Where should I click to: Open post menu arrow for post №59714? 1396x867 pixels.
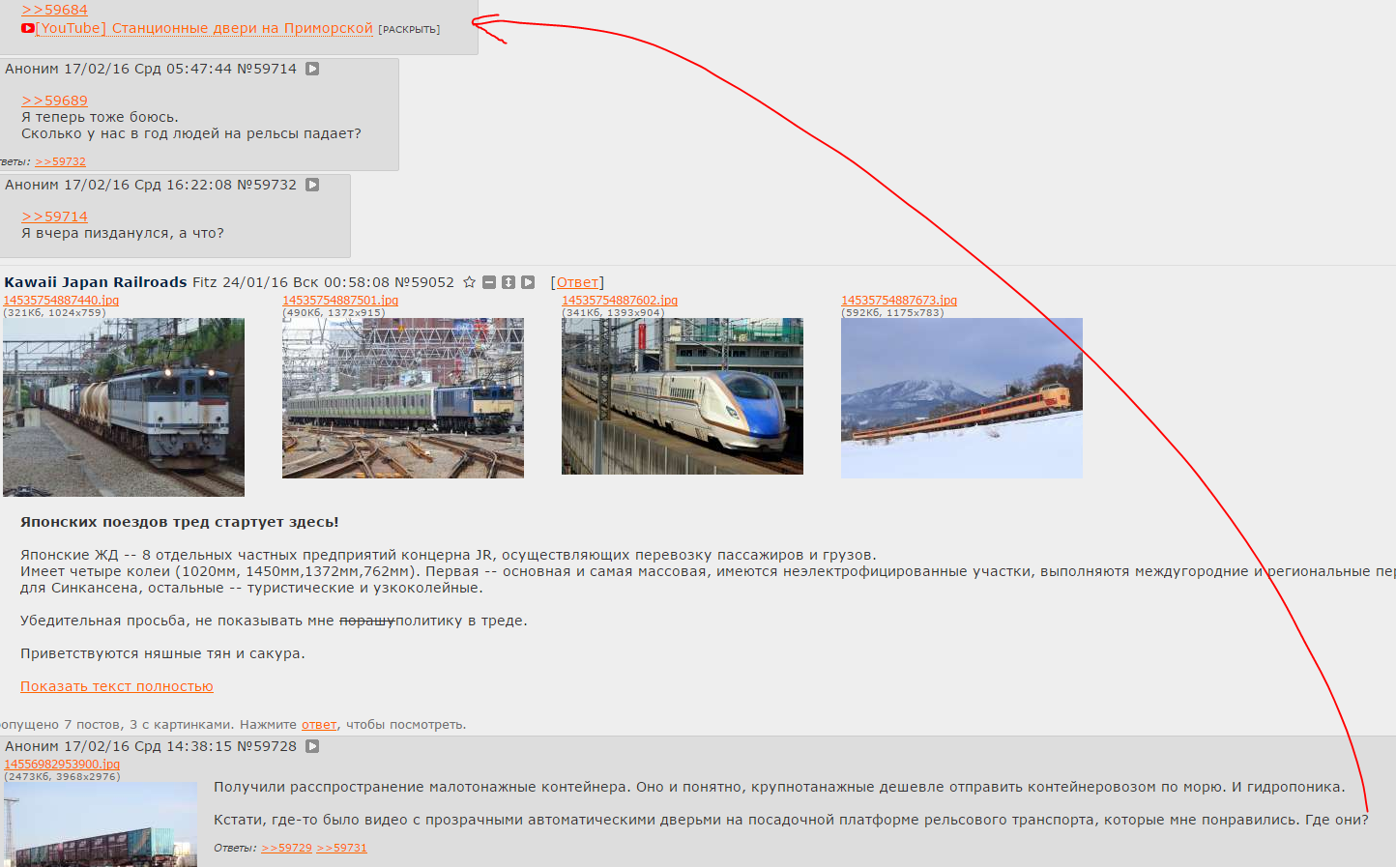point(312,69)
